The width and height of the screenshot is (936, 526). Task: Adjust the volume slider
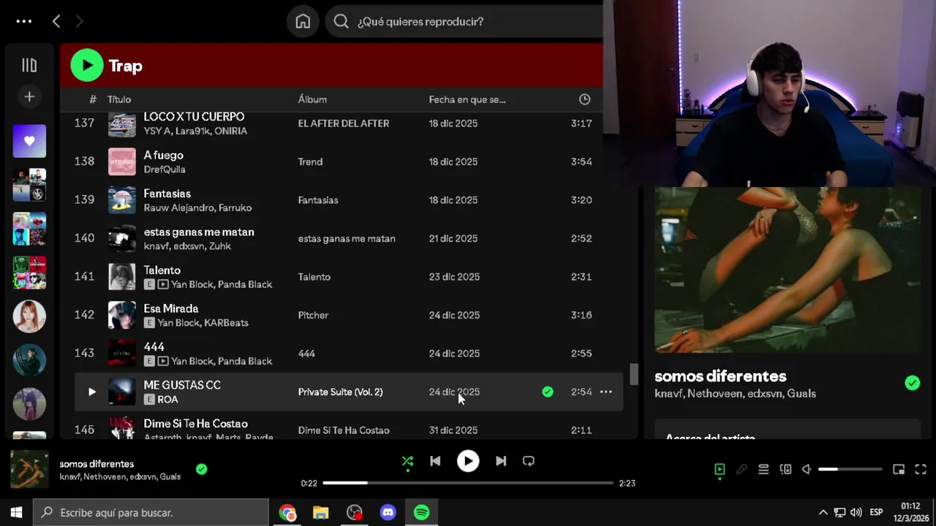coord(850,469)
